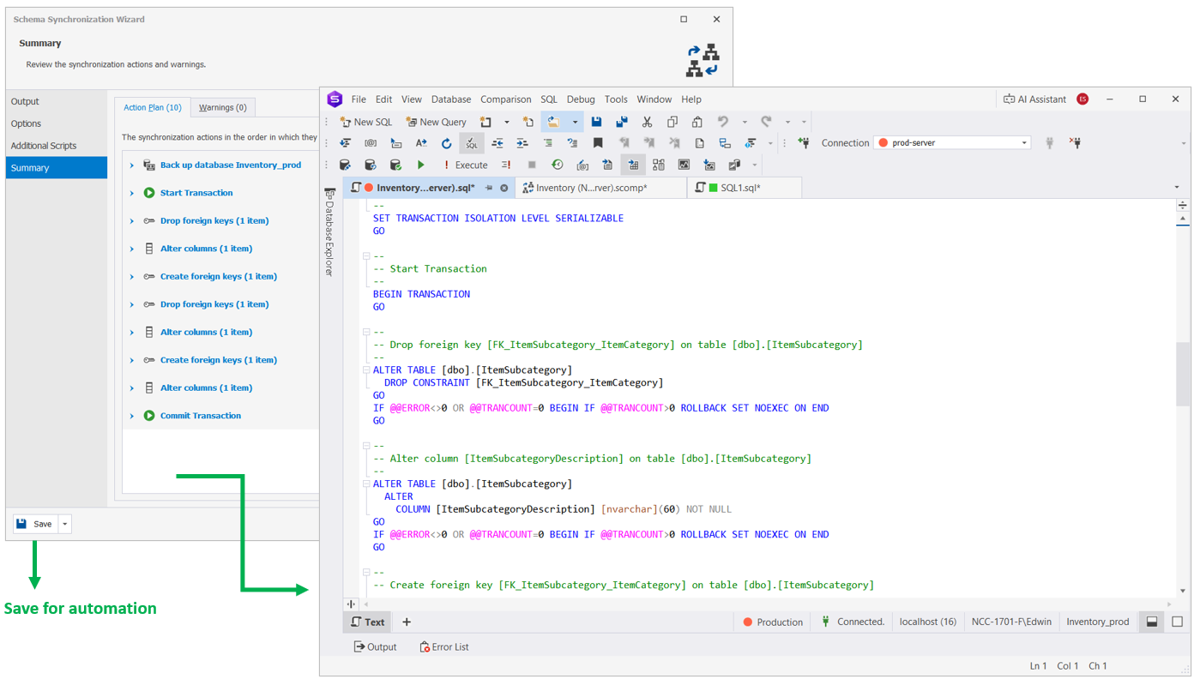1194x679 pixels.
Task: Click the new connection plug icon
Action: point(804,143)
